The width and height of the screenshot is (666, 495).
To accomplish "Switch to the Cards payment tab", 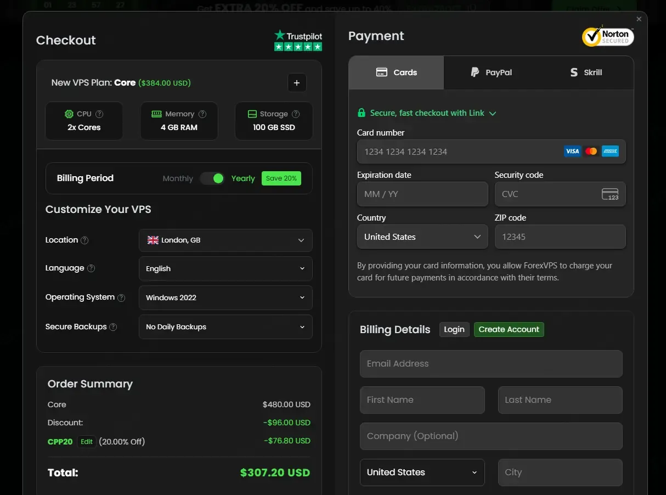I will pos(396,72).
